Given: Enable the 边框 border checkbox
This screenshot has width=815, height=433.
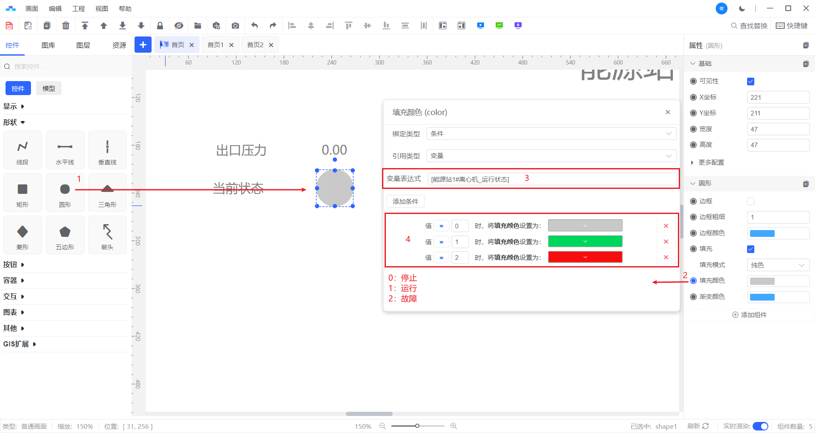Looking at the screenshot, I should pyautogui.click(x=750, y=202).
